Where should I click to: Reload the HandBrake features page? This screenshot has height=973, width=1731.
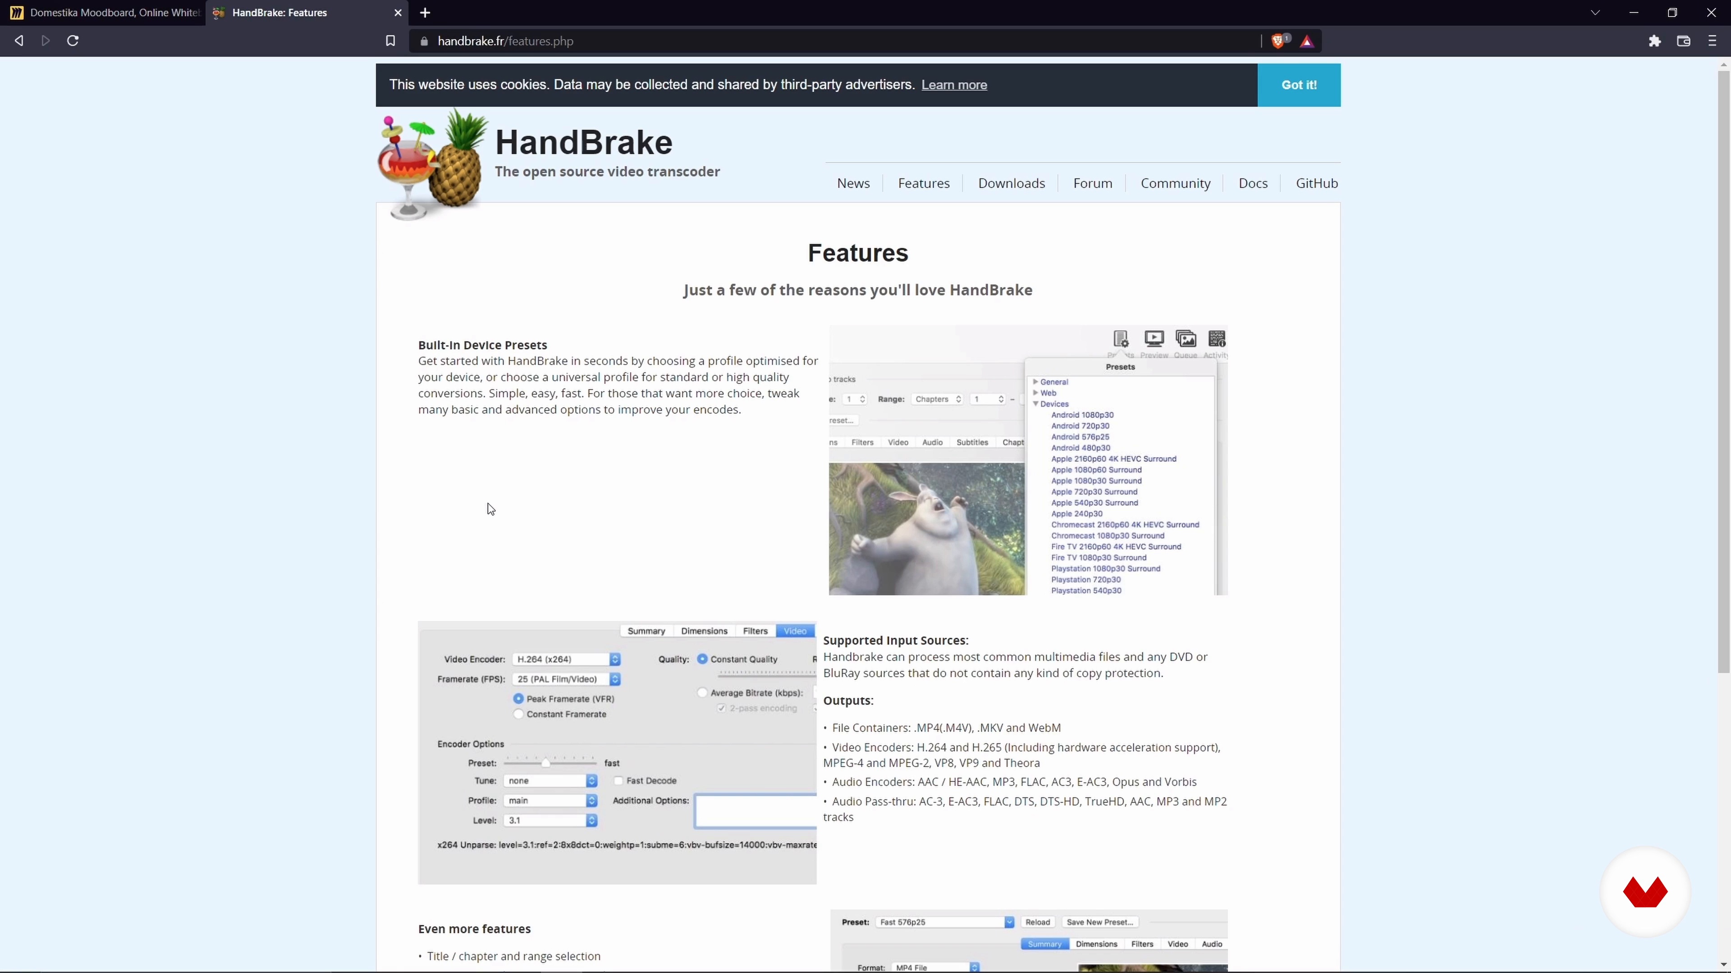point(73,41)
